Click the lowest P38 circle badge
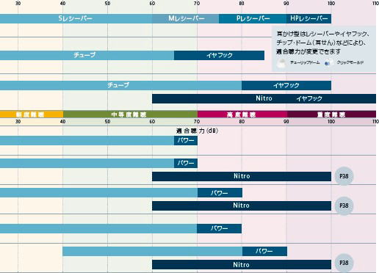 344,263
